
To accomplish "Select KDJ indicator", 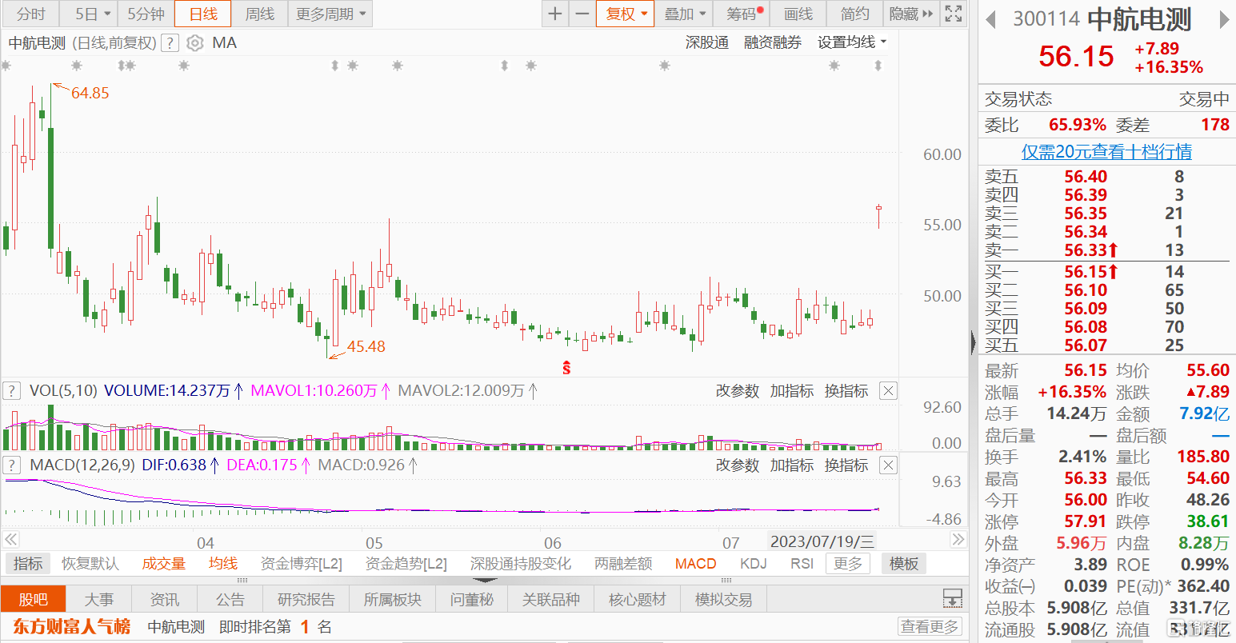I will click(x=754, y=564).
